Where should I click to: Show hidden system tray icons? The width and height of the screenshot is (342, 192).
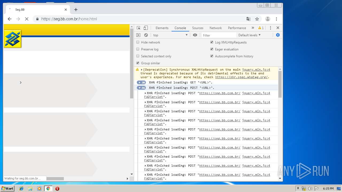pyautogui.click(x=298, y=189)
